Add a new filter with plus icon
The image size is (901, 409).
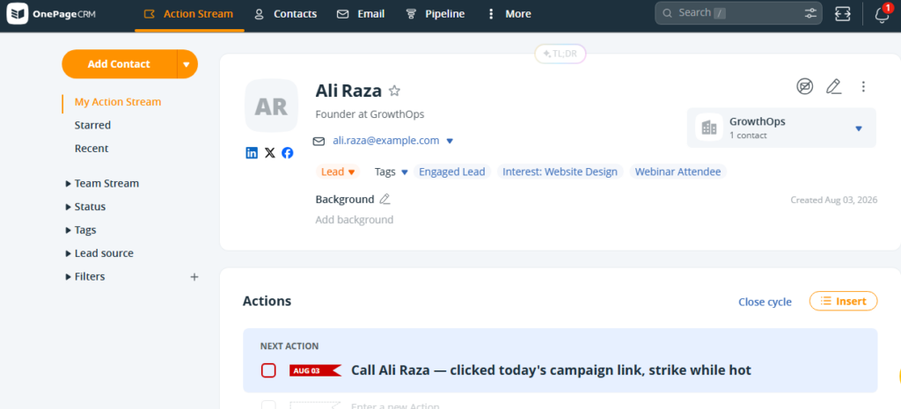194,277
